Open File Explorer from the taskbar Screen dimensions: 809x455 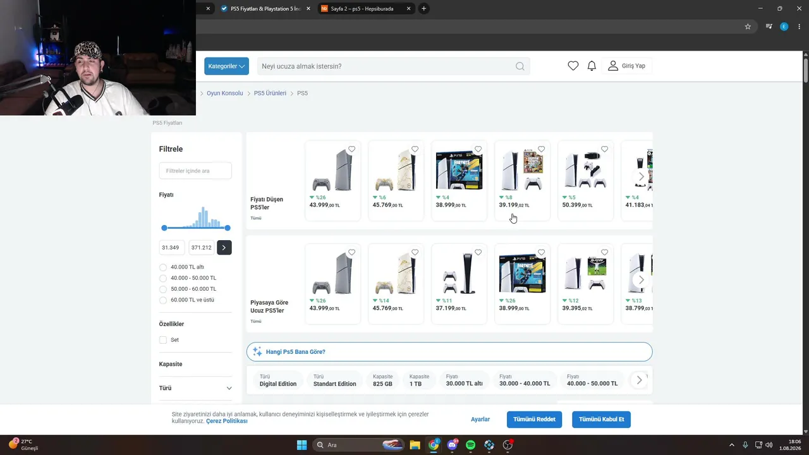click(x=415, y=445)
